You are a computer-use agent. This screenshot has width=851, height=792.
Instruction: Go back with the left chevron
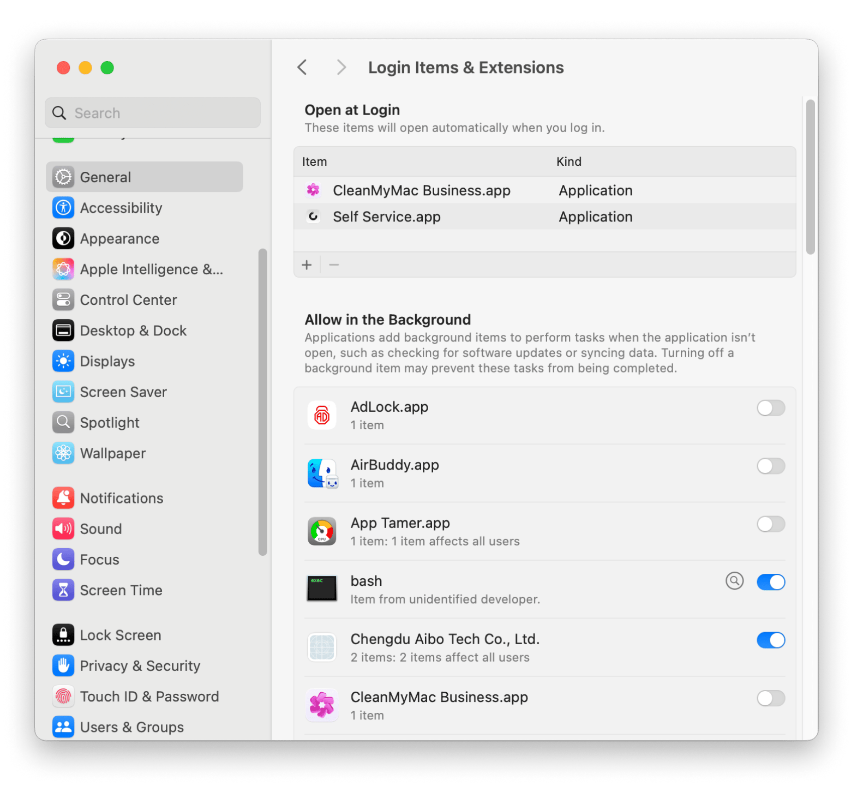click(x=302, y=67)
